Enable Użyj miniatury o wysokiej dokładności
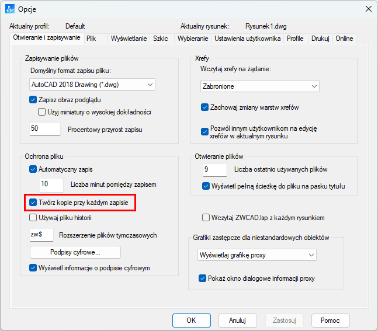Screen dimensions: 378x331 [42, 112]
